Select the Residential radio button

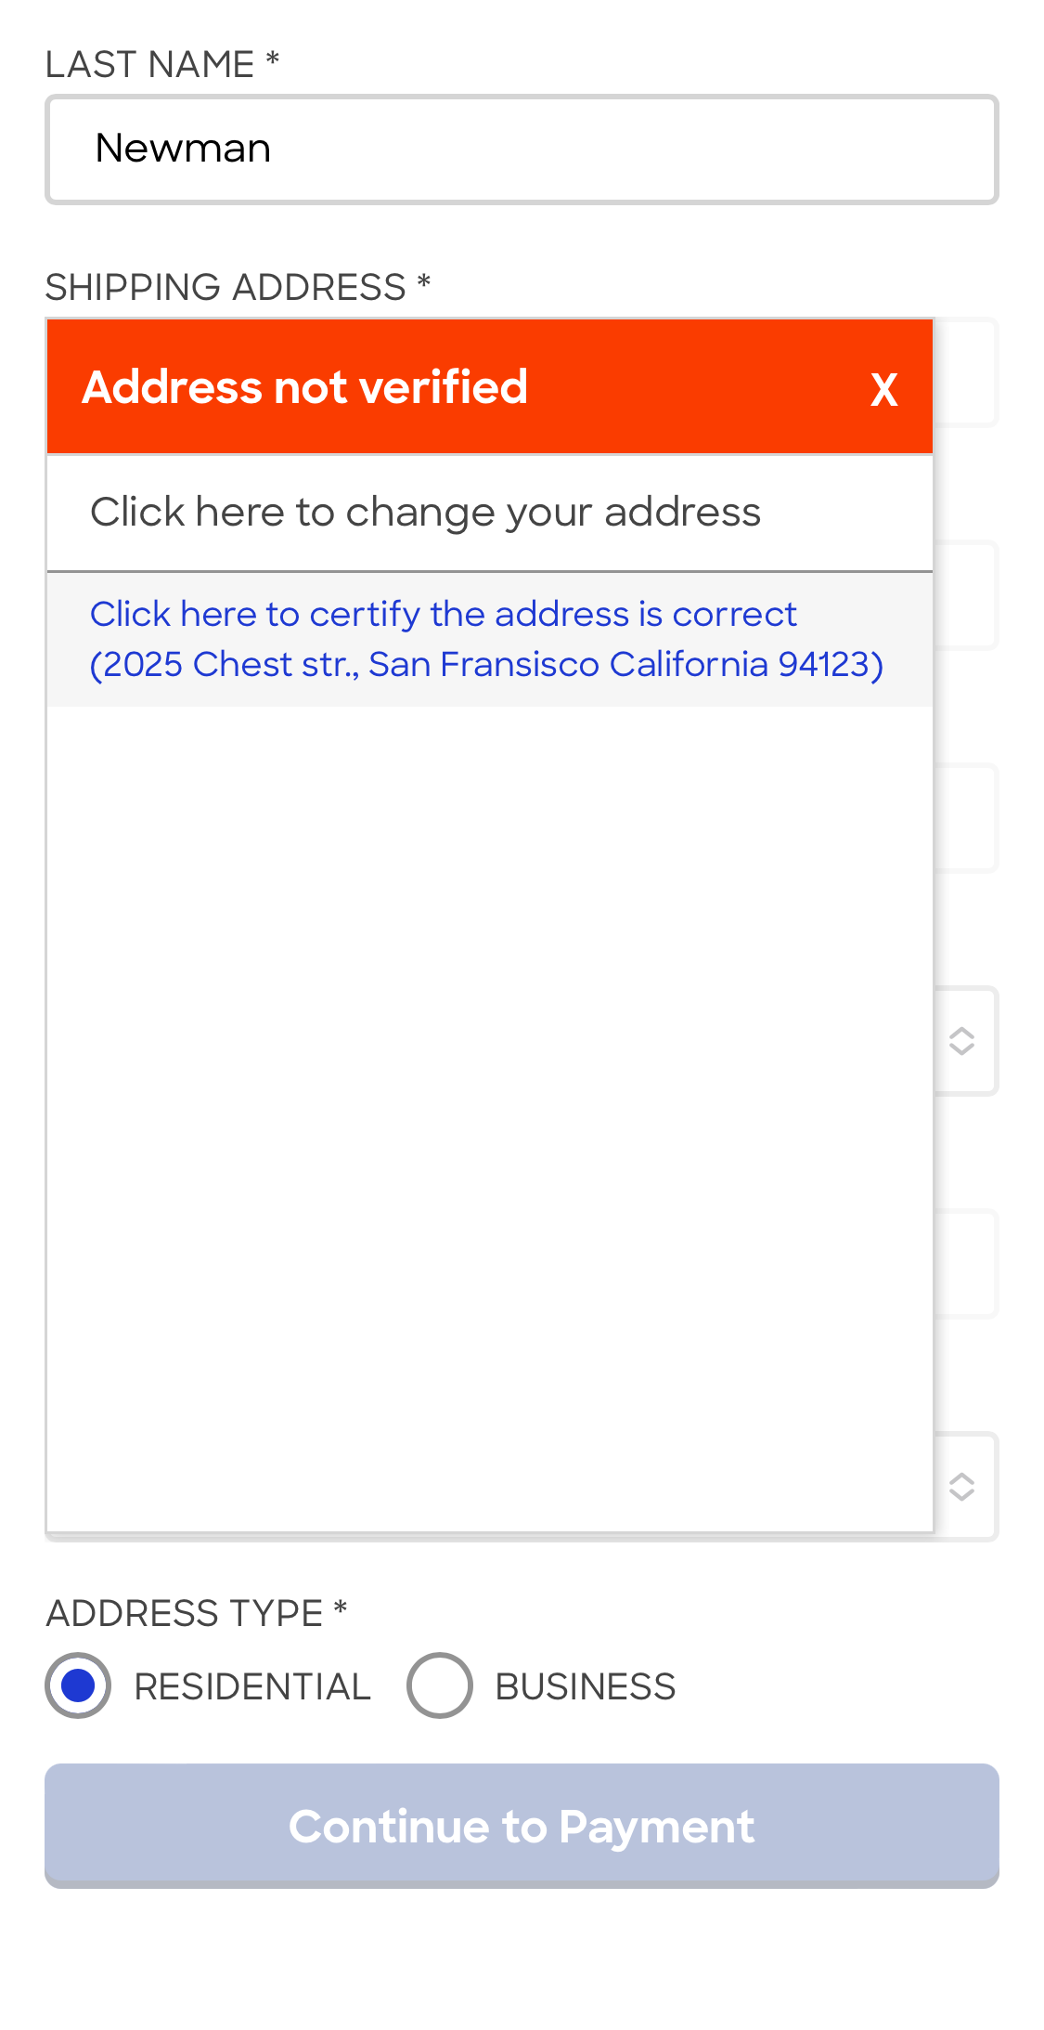(78, 1685)
